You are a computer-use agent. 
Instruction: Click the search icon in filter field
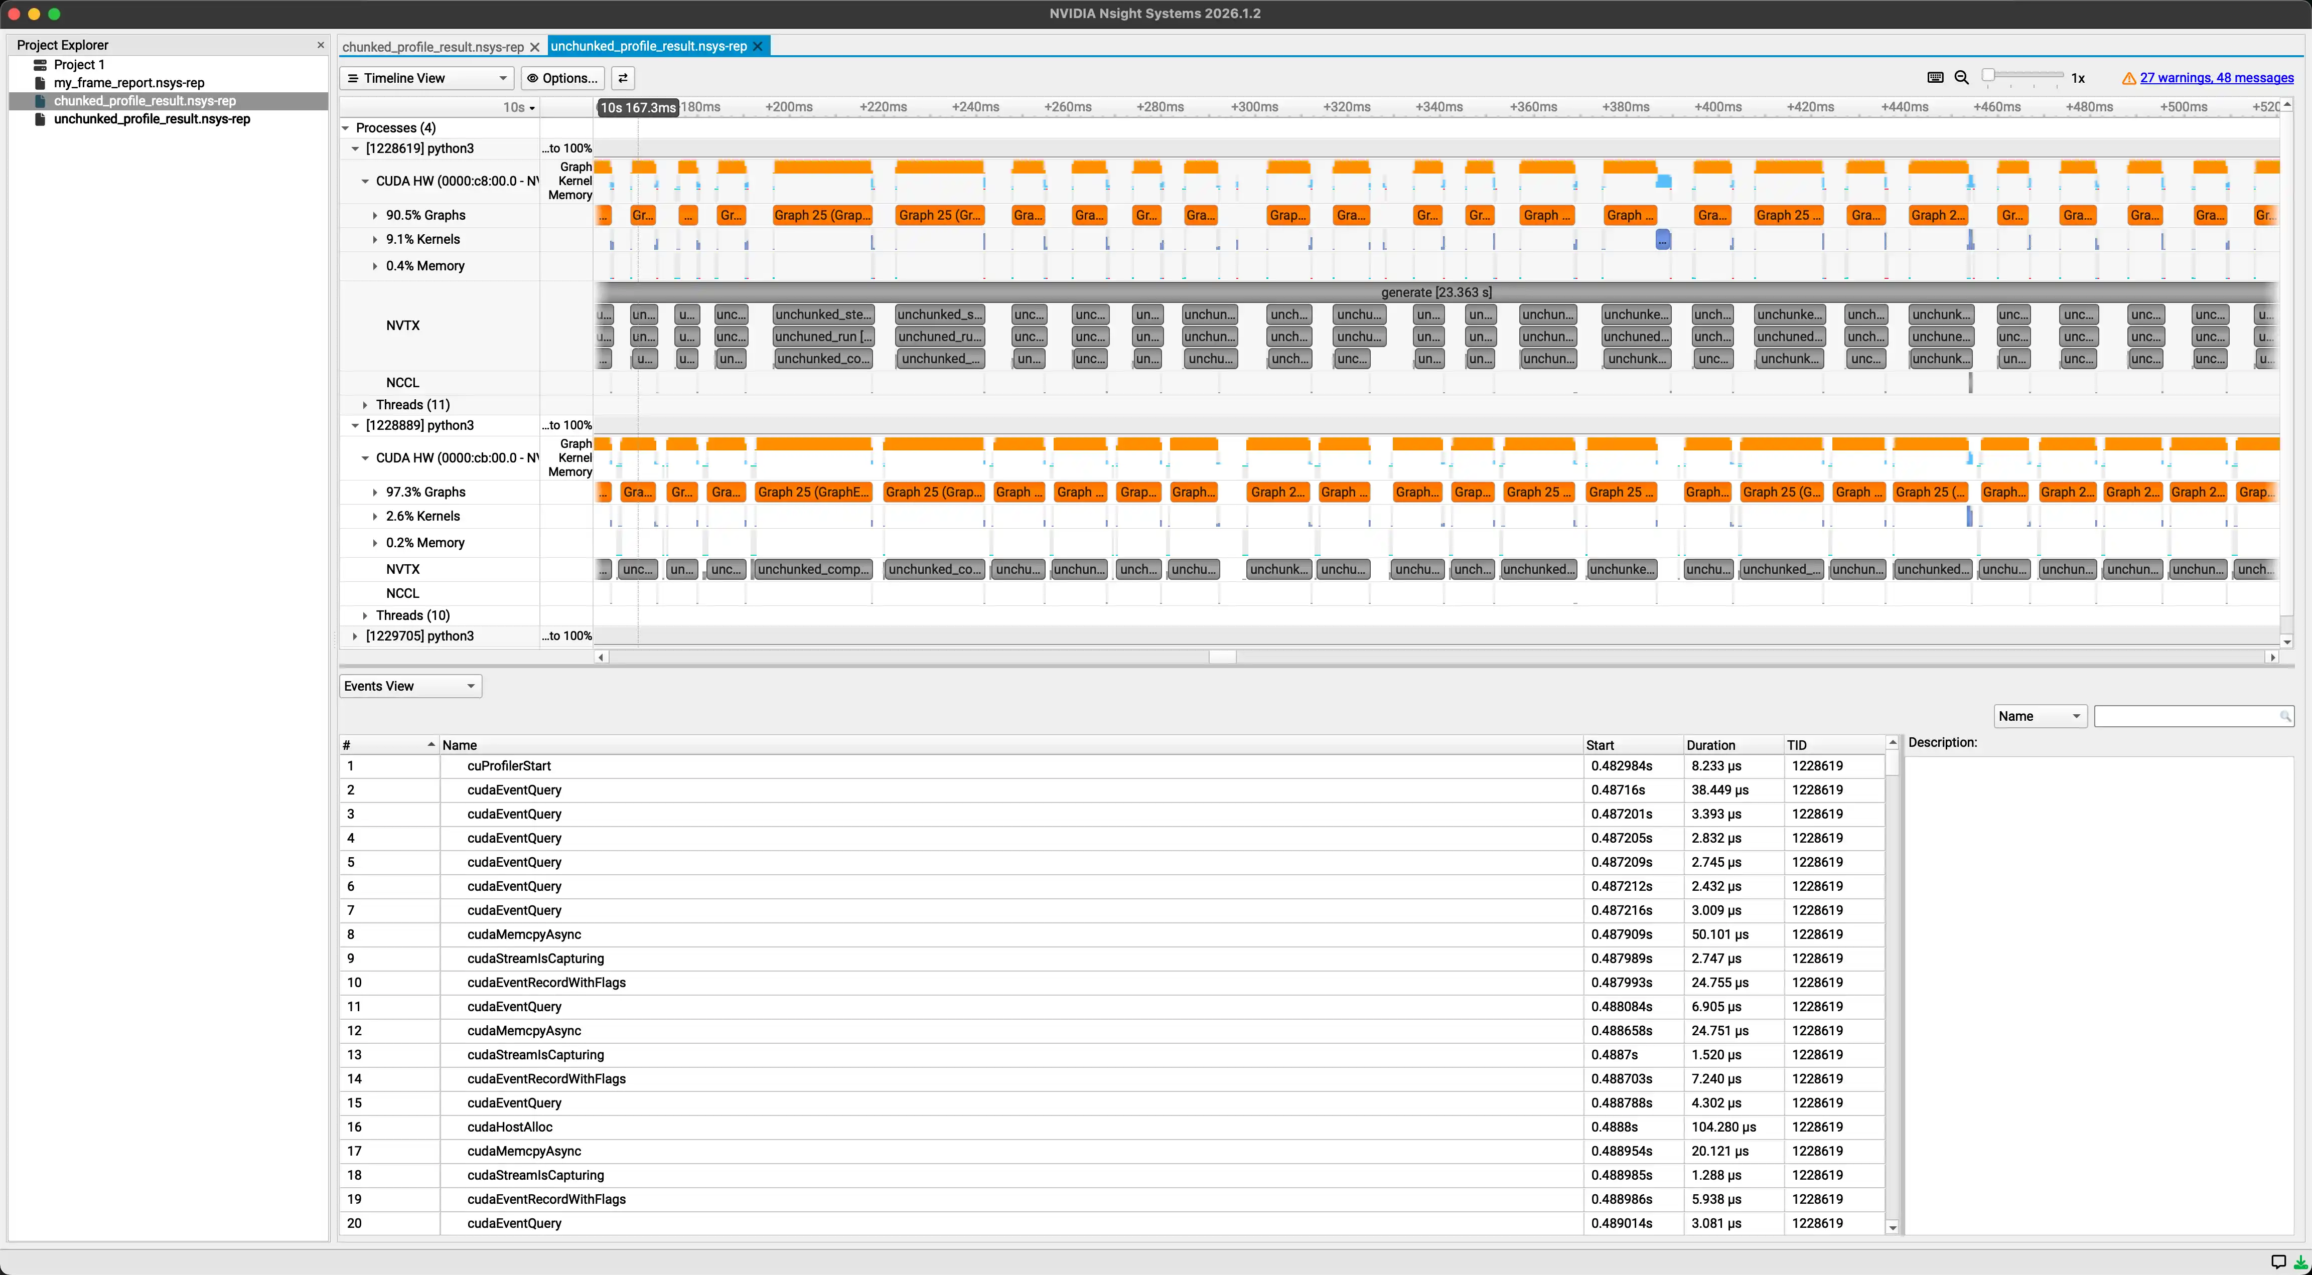point(2285,716)
